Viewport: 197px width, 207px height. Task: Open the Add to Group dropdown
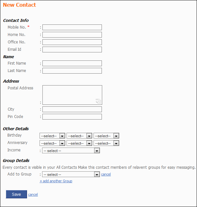[x=71, y=174]
